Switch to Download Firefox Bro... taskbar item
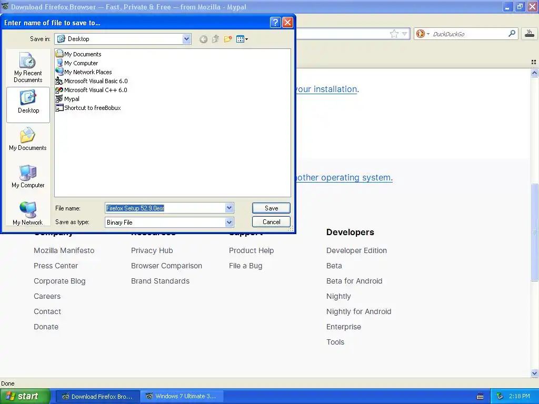Image resolution: width=539 pixels, height=404 pixels. (97, 397)
